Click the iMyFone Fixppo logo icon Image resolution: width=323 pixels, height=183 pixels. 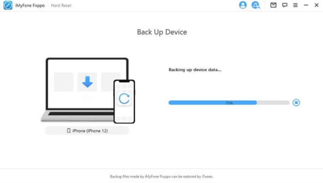pyautogui.click(x=8, y=5)
